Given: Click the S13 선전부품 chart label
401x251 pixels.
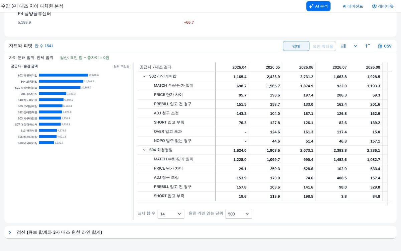Looking at the screenshot, I should [x=29, y=131].
